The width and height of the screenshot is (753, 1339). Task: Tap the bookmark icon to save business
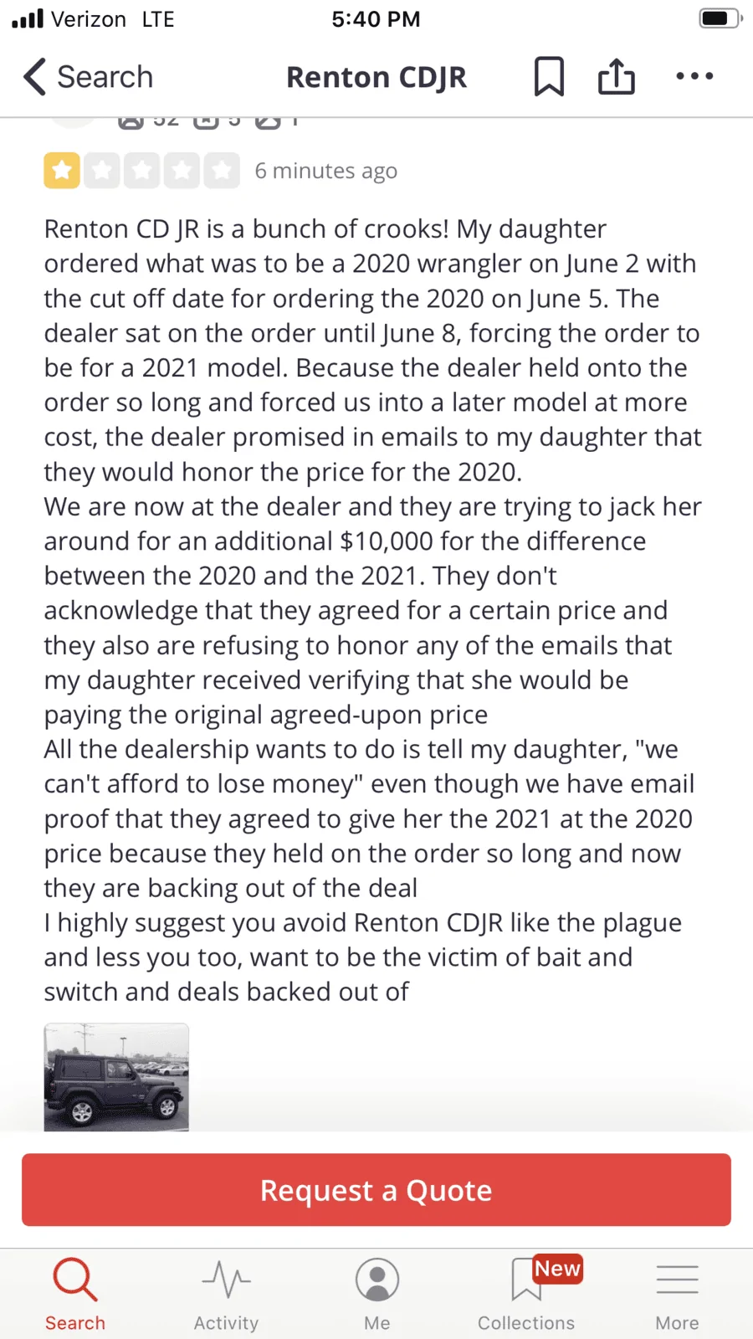(x=549, y=77)
